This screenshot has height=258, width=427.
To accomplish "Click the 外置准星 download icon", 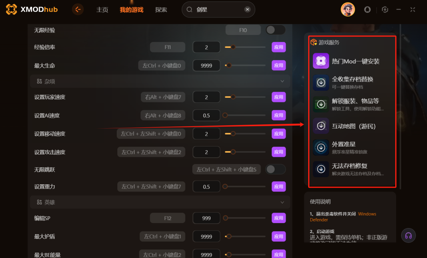I will (321, 147).
